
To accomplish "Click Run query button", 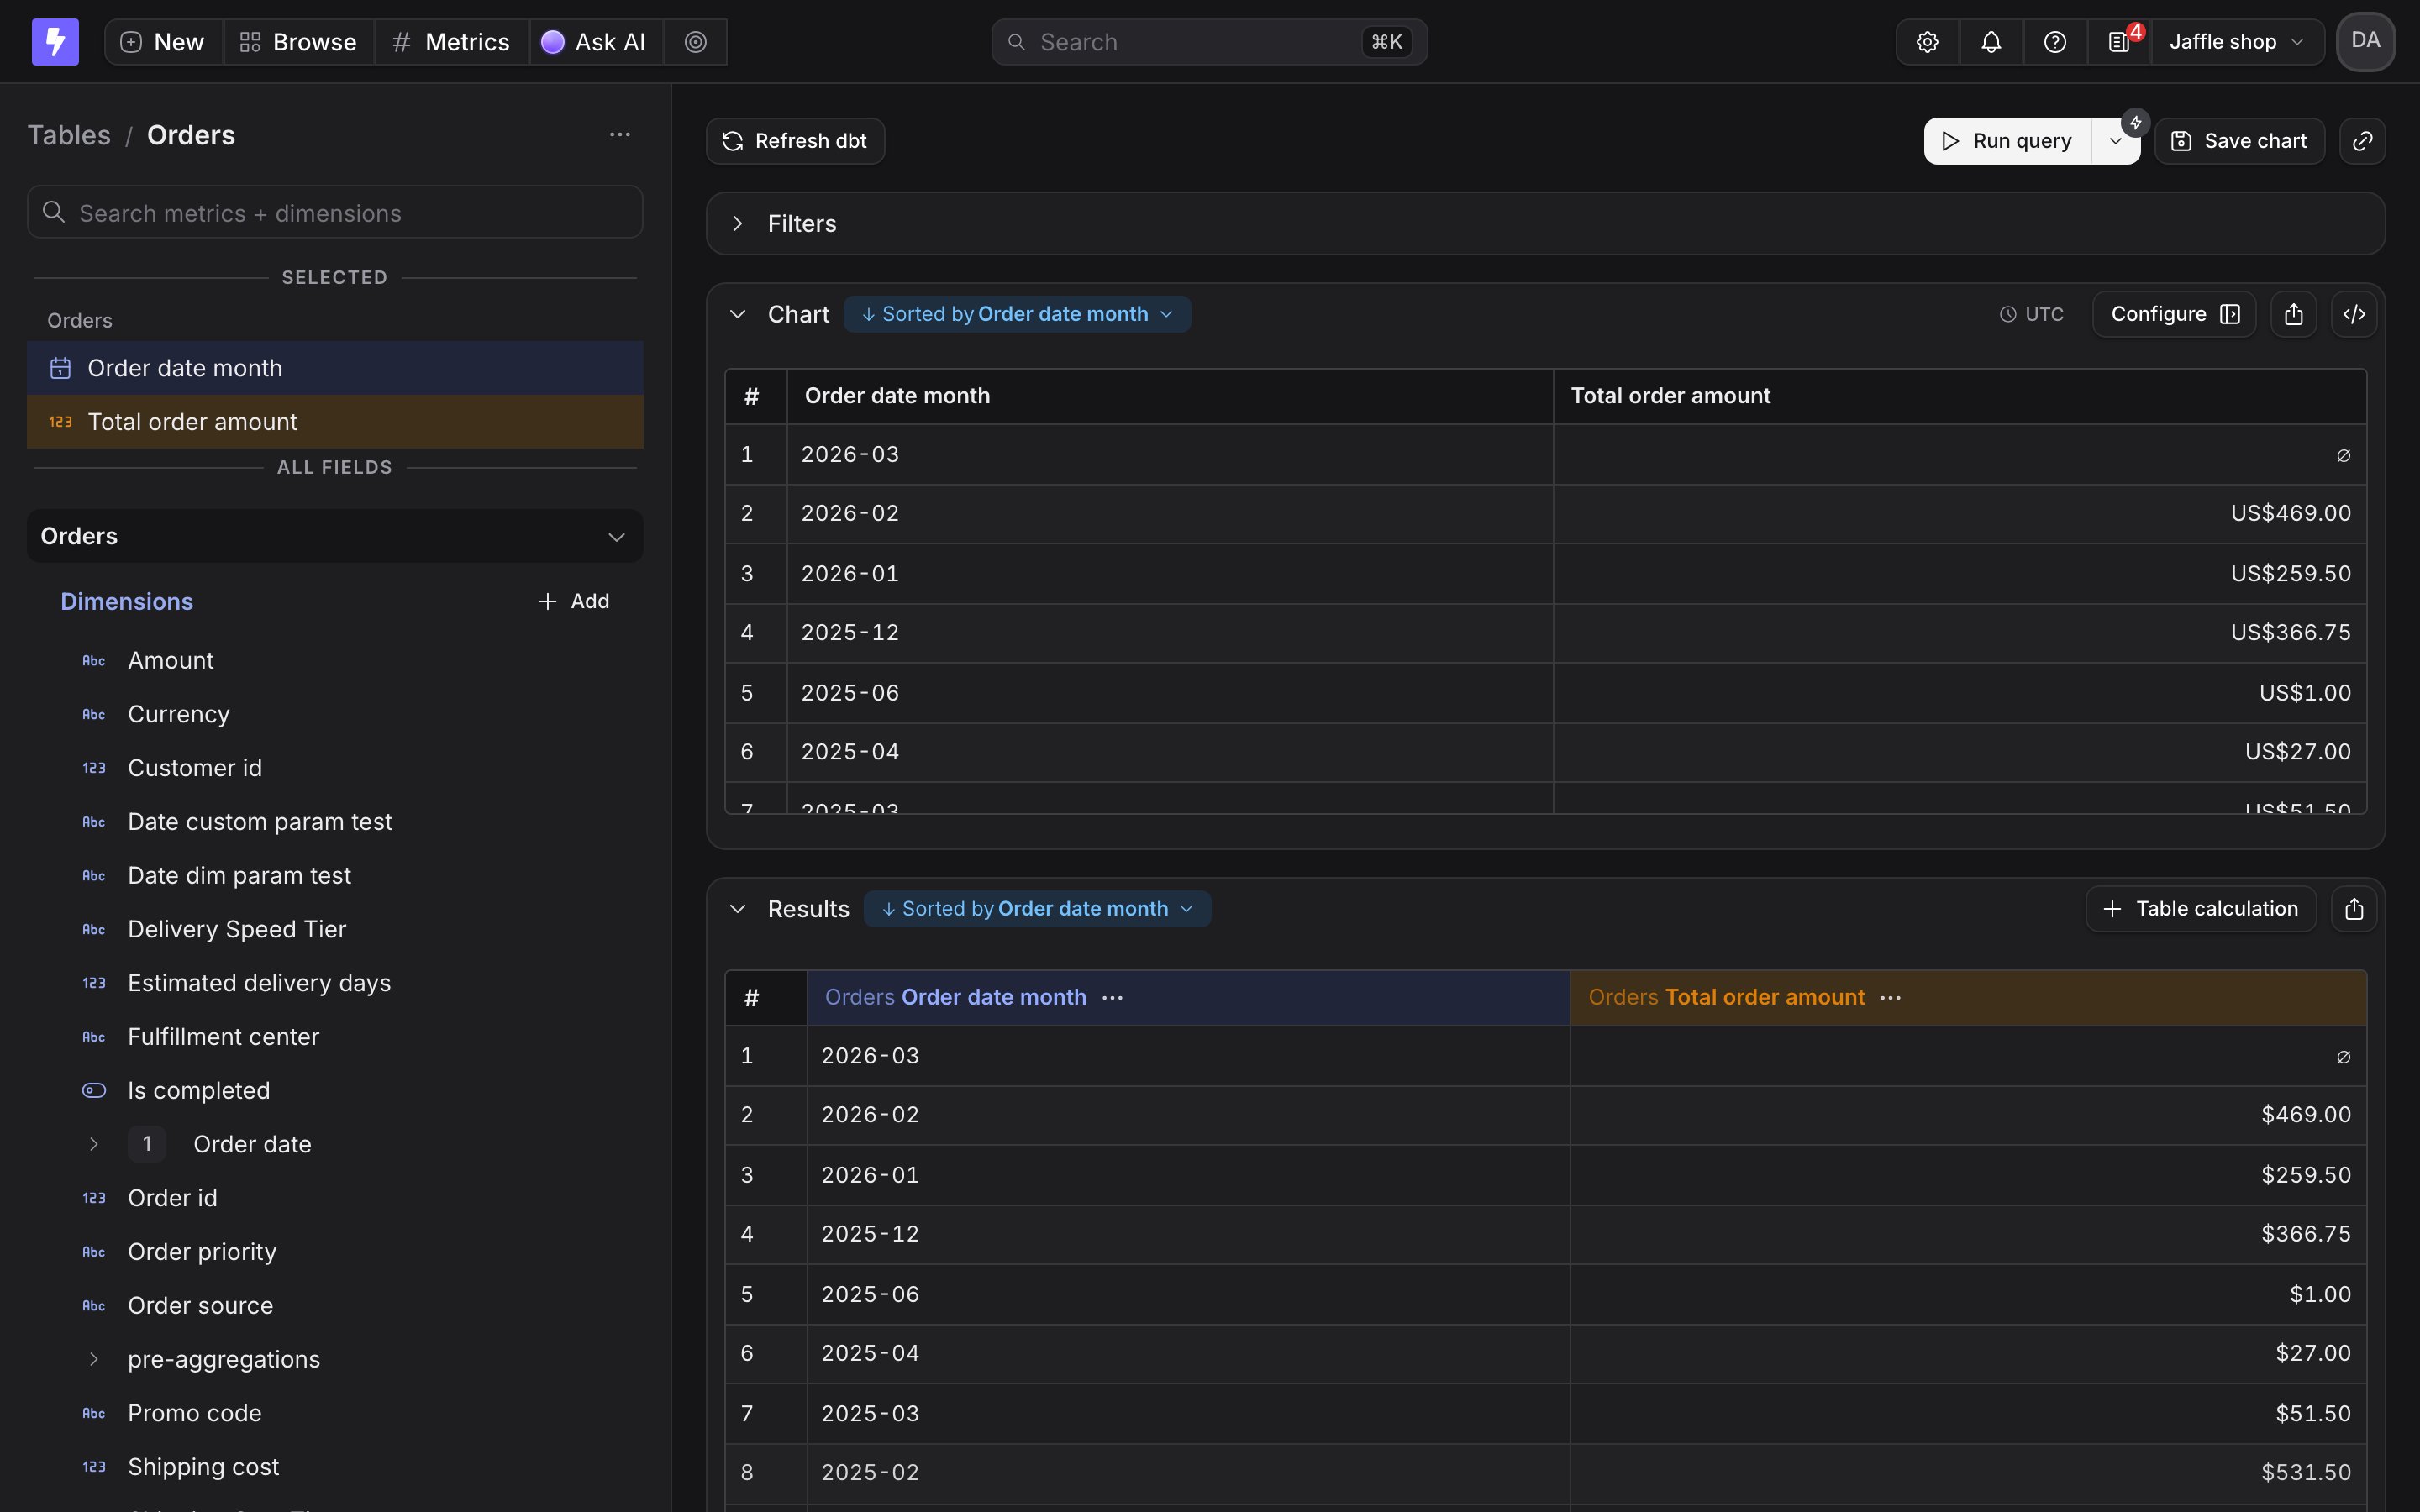I will coord(2007,141).
